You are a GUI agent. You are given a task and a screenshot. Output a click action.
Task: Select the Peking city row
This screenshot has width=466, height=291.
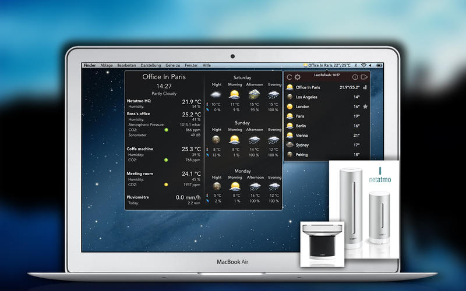[327, 155]
